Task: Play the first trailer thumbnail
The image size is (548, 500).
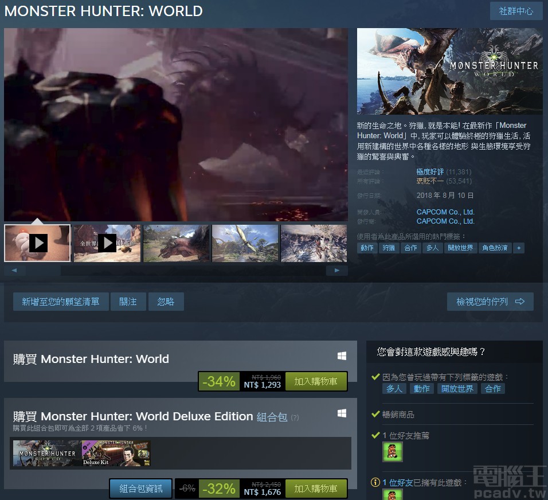Action: click(37, 243)
